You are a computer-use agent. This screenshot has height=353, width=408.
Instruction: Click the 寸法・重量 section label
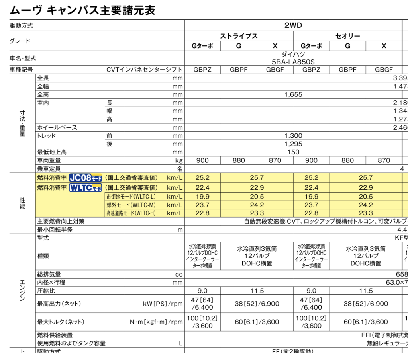(22, 123)
